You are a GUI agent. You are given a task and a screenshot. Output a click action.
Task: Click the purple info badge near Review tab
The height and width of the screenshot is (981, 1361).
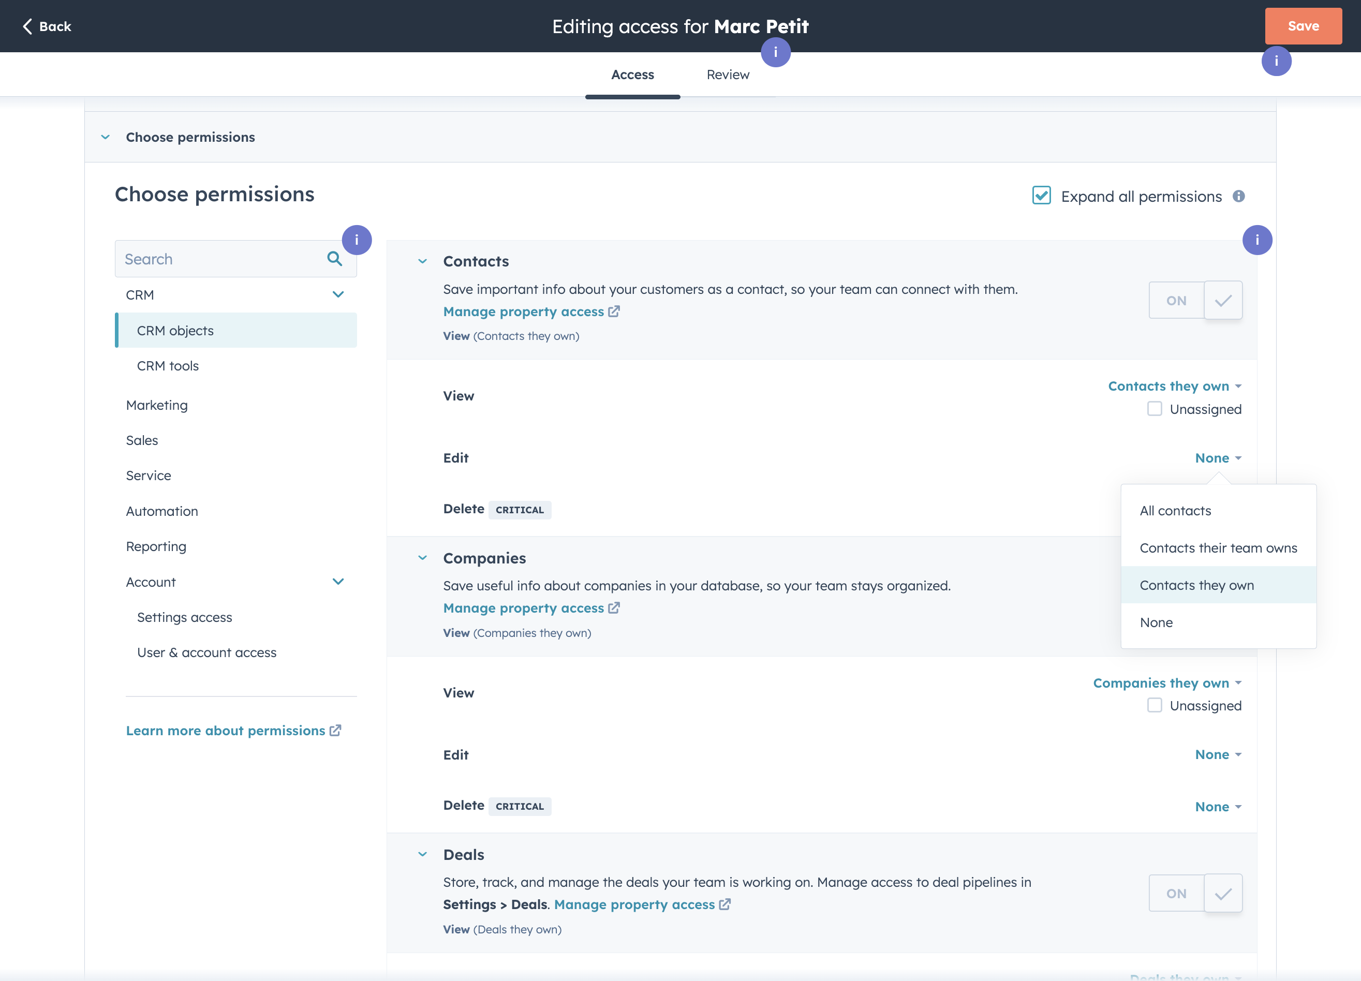775,52
